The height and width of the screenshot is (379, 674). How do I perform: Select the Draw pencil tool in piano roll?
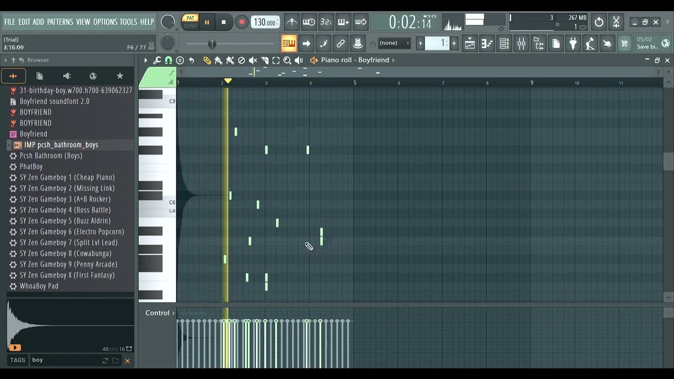click(207, 61)
